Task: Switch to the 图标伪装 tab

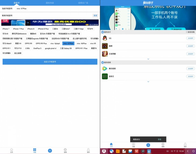Action: (x=50, y=3)
